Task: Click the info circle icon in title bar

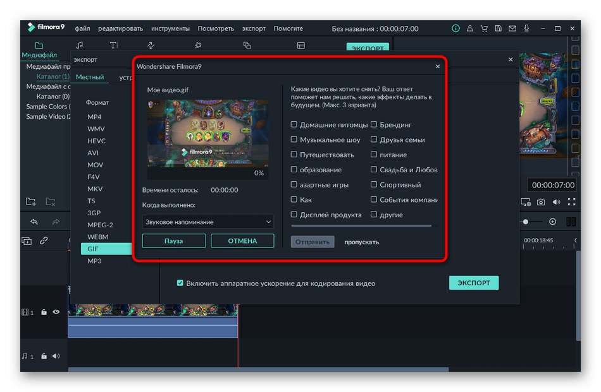Action: pyautogui.click(x=455, y=28)
